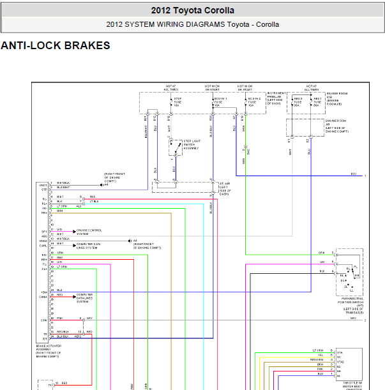Select the "CRUISE CONTROL SYSTEM" label
Viewport: 385px width, 390px height.
click(x=89, y=232)
